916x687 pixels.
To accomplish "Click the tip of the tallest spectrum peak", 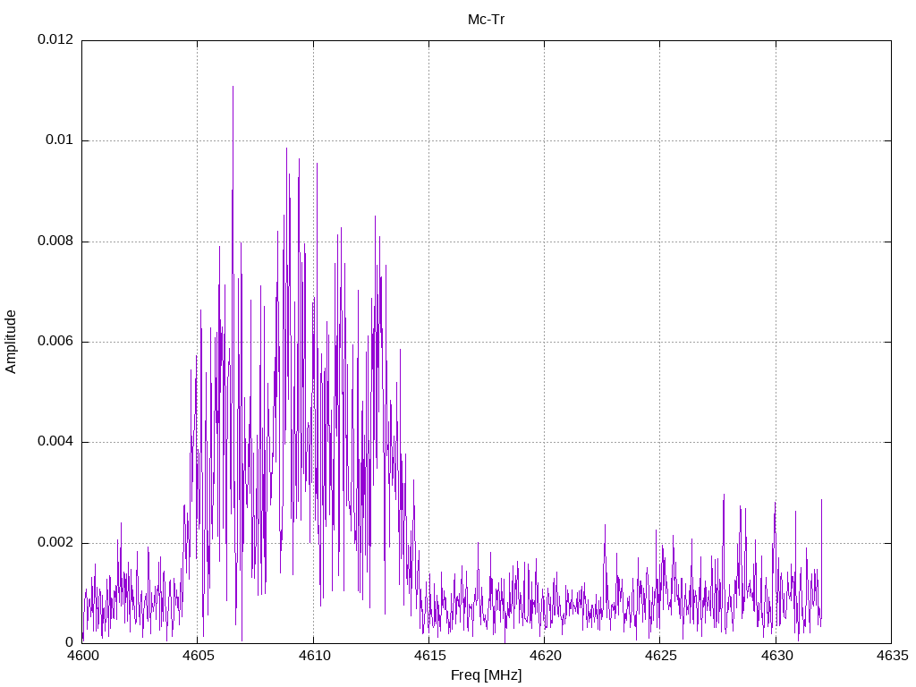I will click(x=233, y=88).
